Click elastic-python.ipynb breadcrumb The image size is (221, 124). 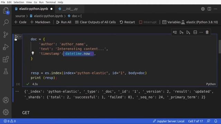click(x=47, y=16)
